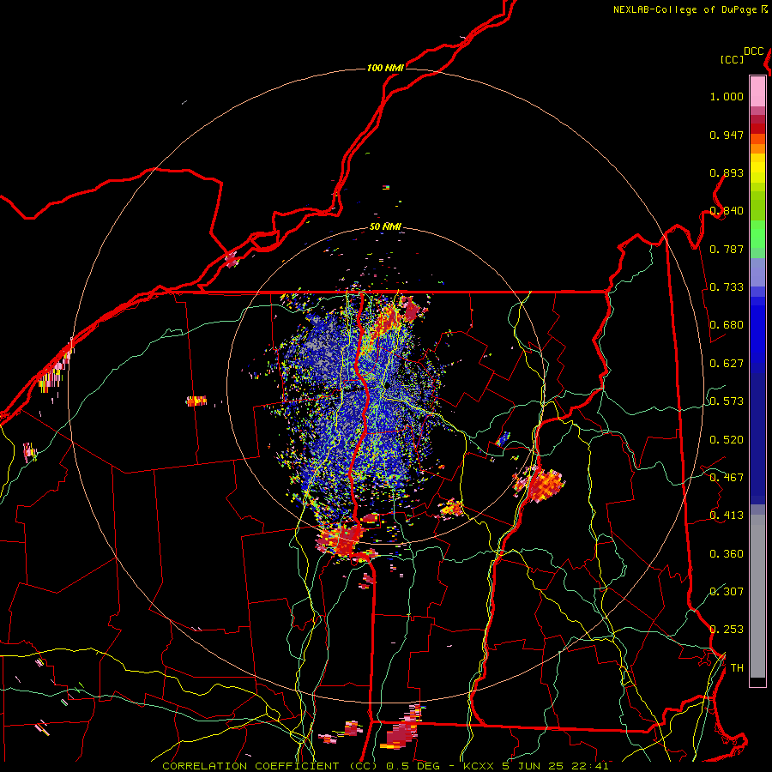Click the 0.680 legend value
Image resolution: width=772 pixels, height=772 pixels.
pos(727,325)
